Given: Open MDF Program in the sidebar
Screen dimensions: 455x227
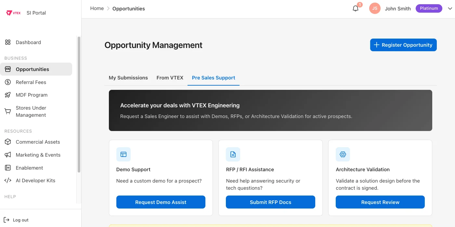Looking at the screenshot, I should (x=36, y=95).
